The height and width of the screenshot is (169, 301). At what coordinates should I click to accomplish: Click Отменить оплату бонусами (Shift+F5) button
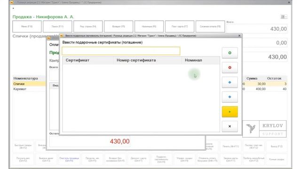(207, 160)
